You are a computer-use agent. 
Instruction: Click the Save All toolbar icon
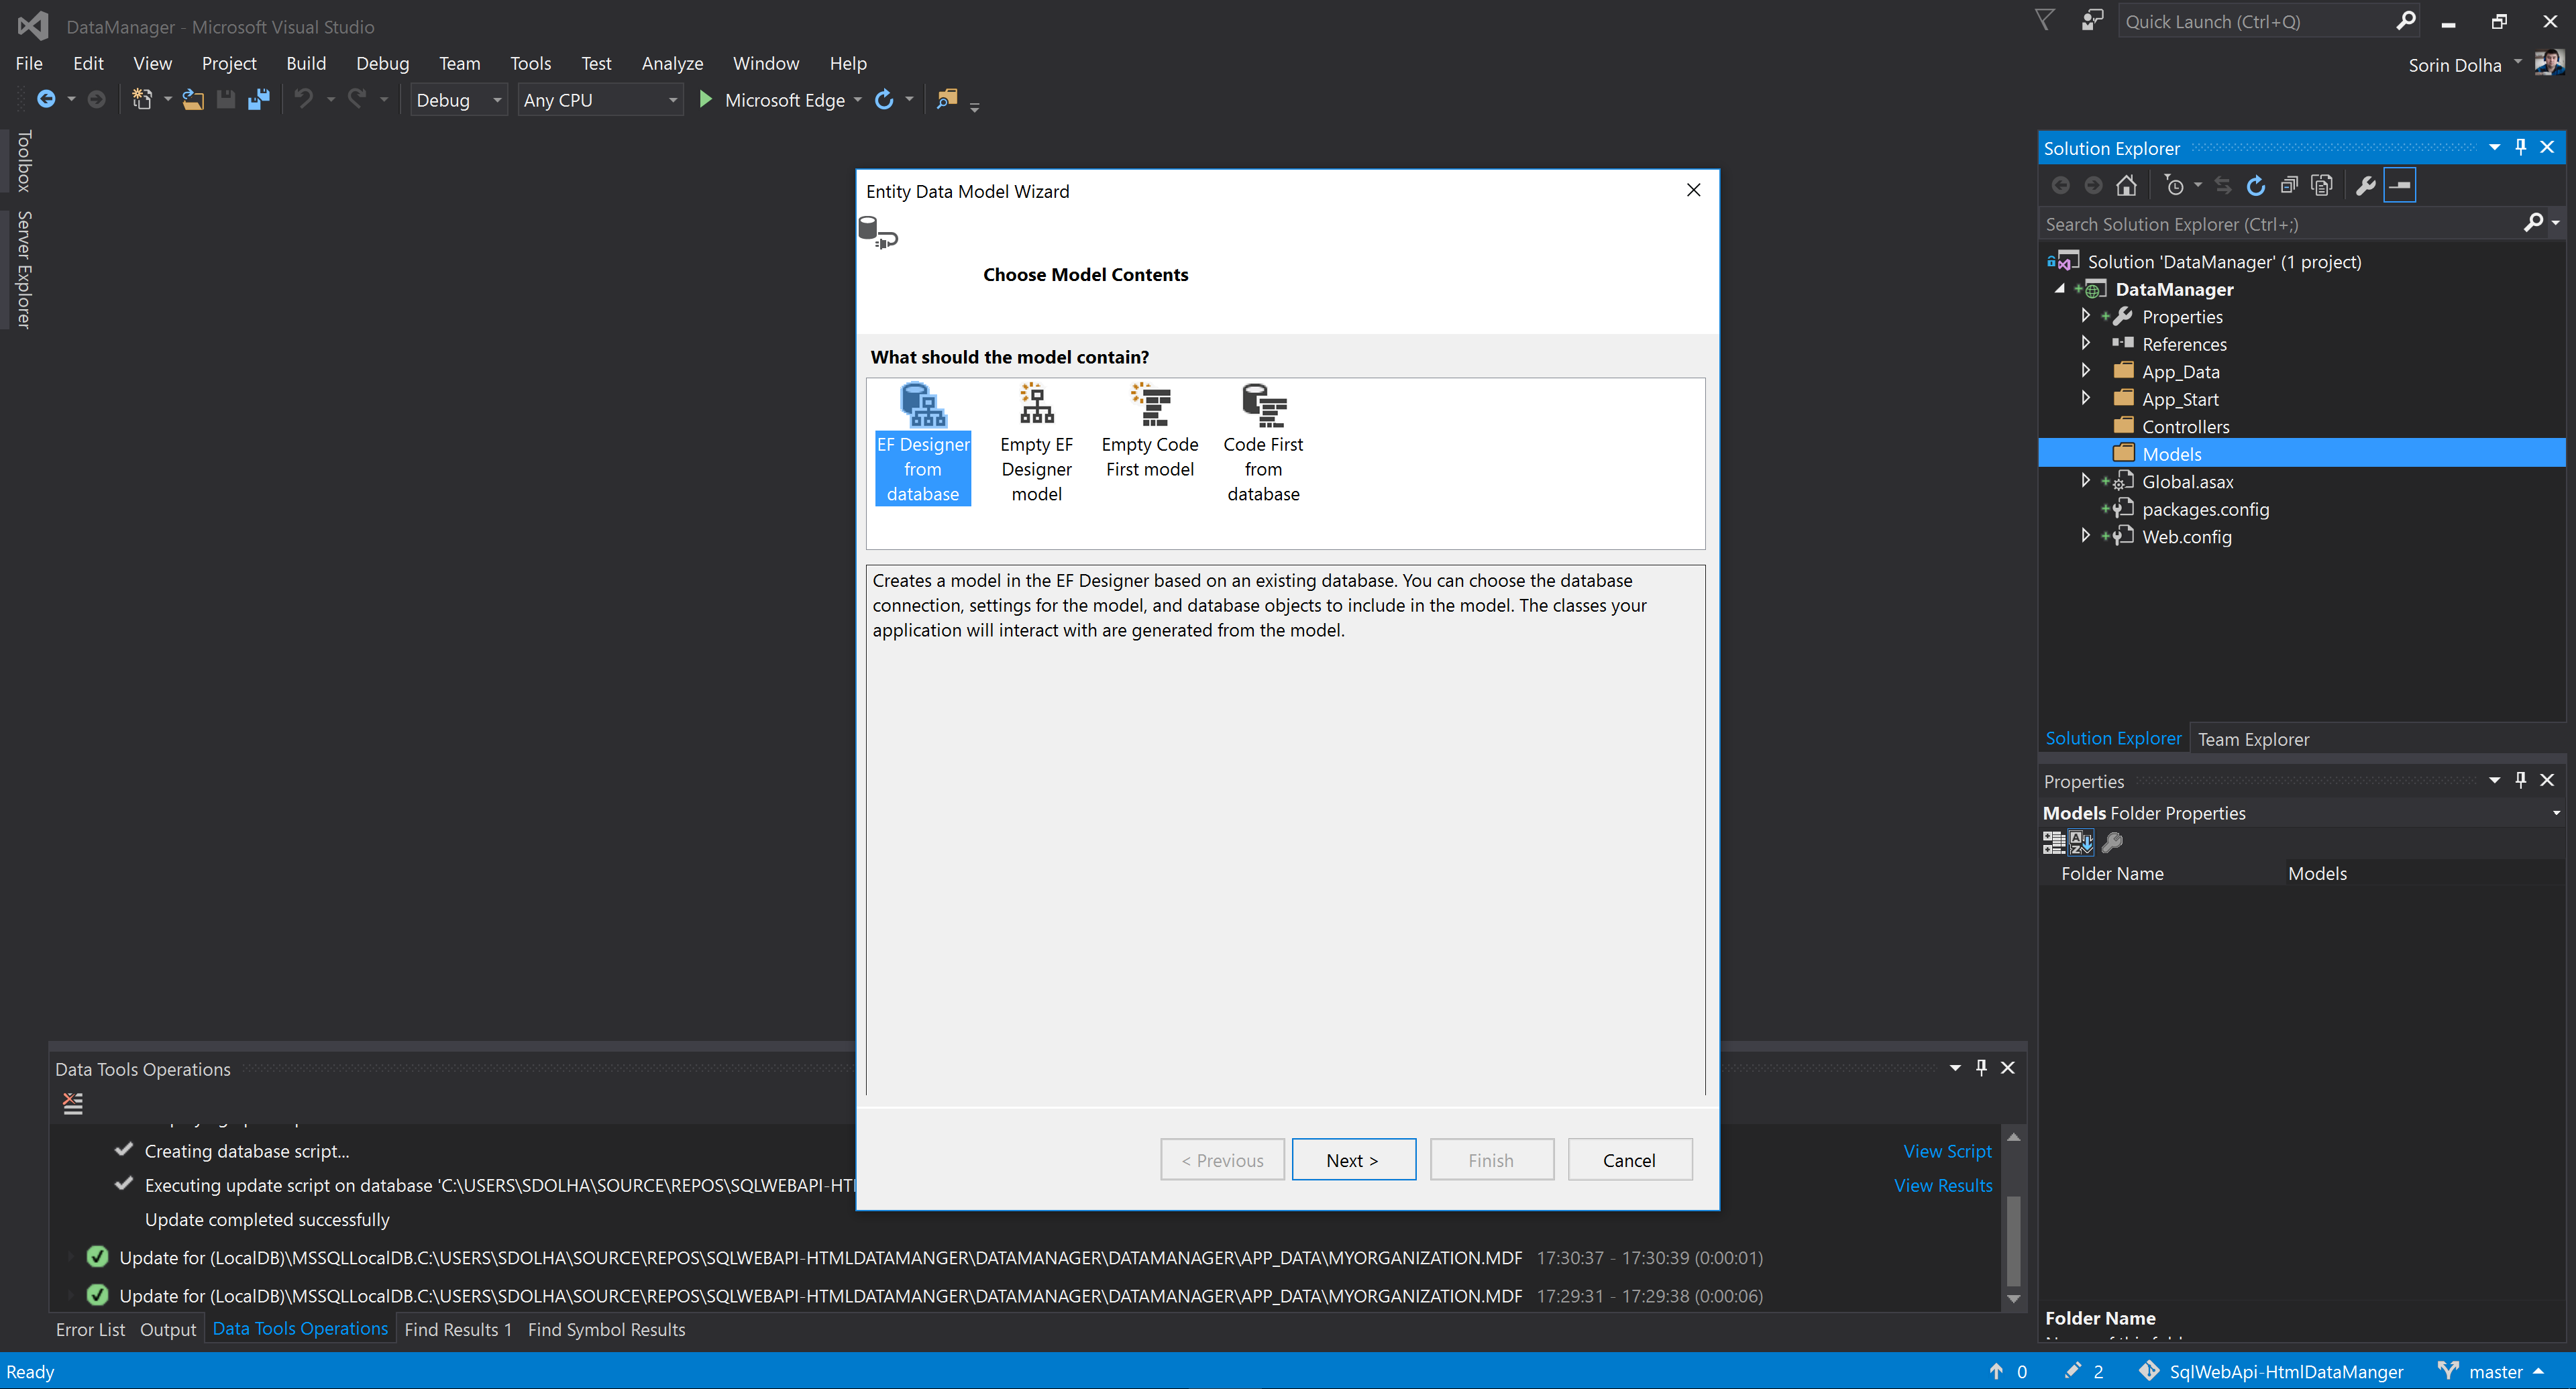click(x=259, y=100)
